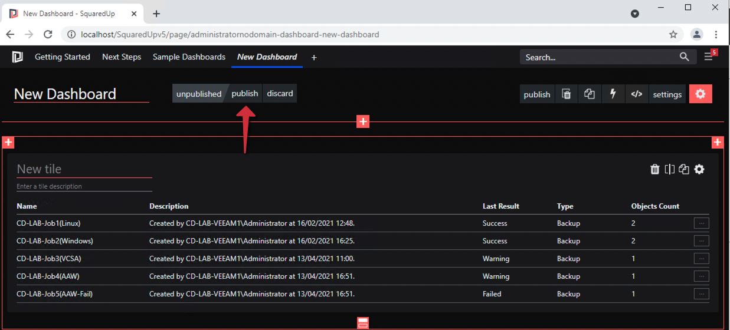Click the upper-right red plus button

(x=718, y=143)
